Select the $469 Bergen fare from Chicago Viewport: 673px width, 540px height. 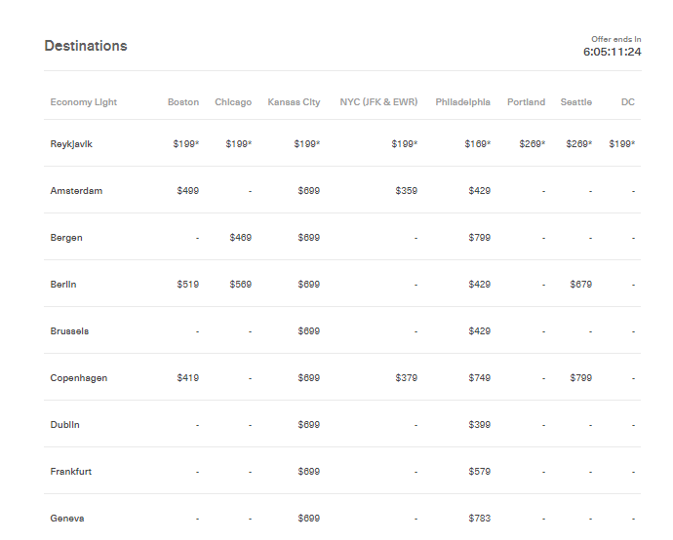pos(240,238)
